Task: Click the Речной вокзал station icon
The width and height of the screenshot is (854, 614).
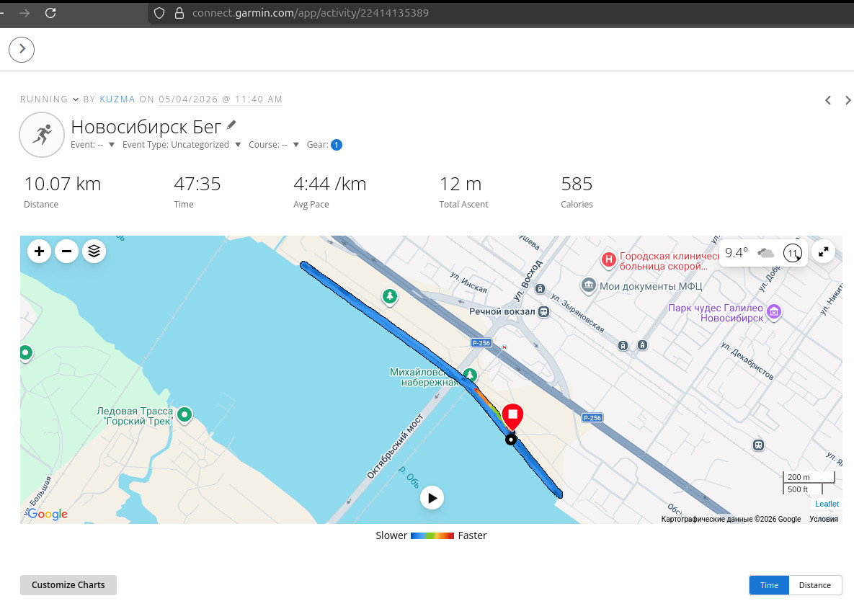Action: [543, 311]
